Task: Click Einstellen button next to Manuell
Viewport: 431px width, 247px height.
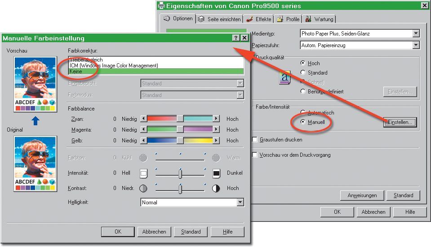Action: coord(400,122)
